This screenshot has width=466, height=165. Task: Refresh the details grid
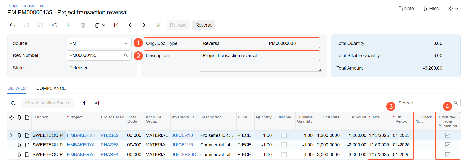(13, 103)
